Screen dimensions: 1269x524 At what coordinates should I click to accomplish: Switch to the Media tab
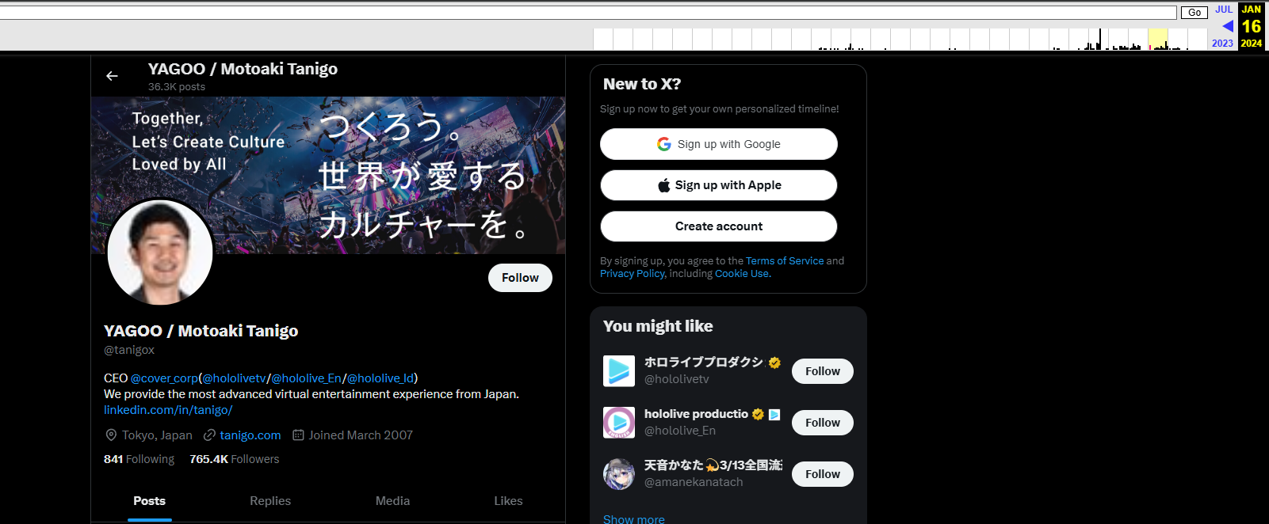click(x=392, y=501)
